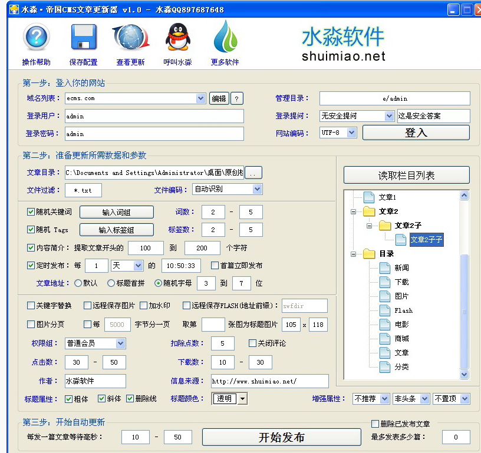Open the 天 time unit dropdown

[138, 266]
